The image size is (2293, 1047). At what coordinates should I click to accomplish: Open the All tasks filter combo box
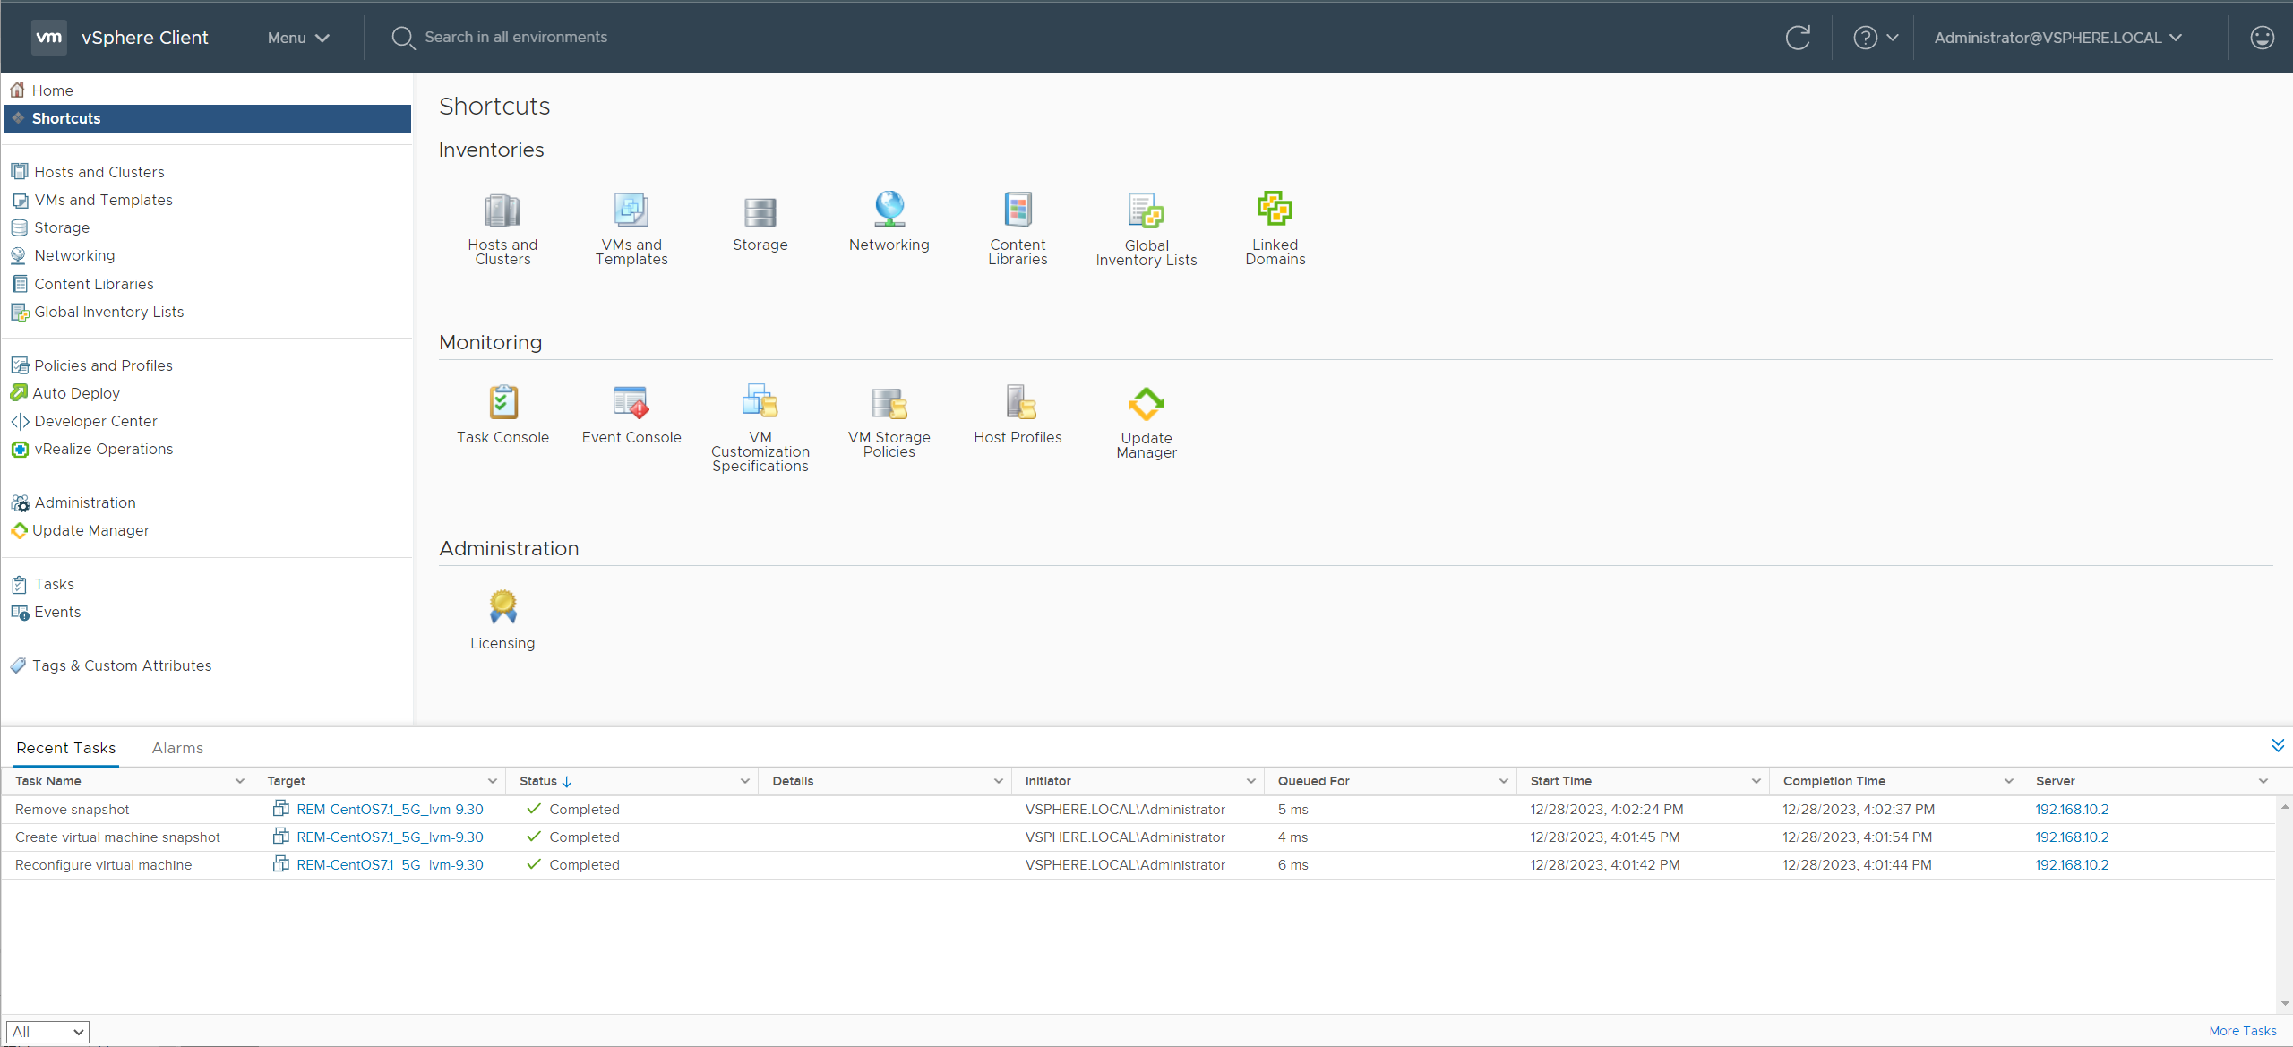(x=47, y=1032)
